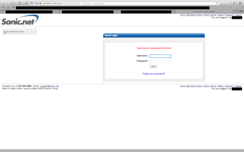Screen dimensions: 244x152
Task: Open a new tab with the plus button
Action: [236, 11]
